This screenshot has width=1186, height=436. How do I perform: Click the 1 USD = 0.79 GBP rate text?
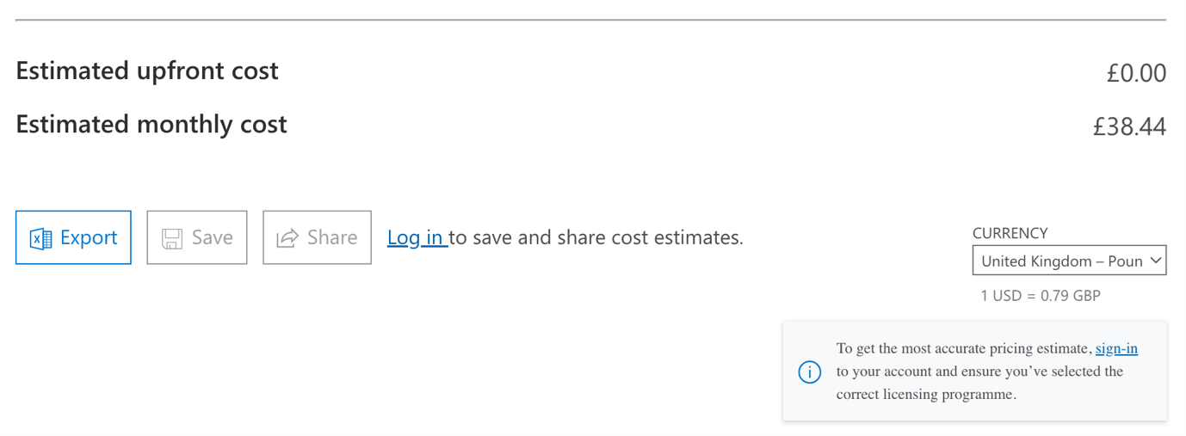tap(1040, 296)
